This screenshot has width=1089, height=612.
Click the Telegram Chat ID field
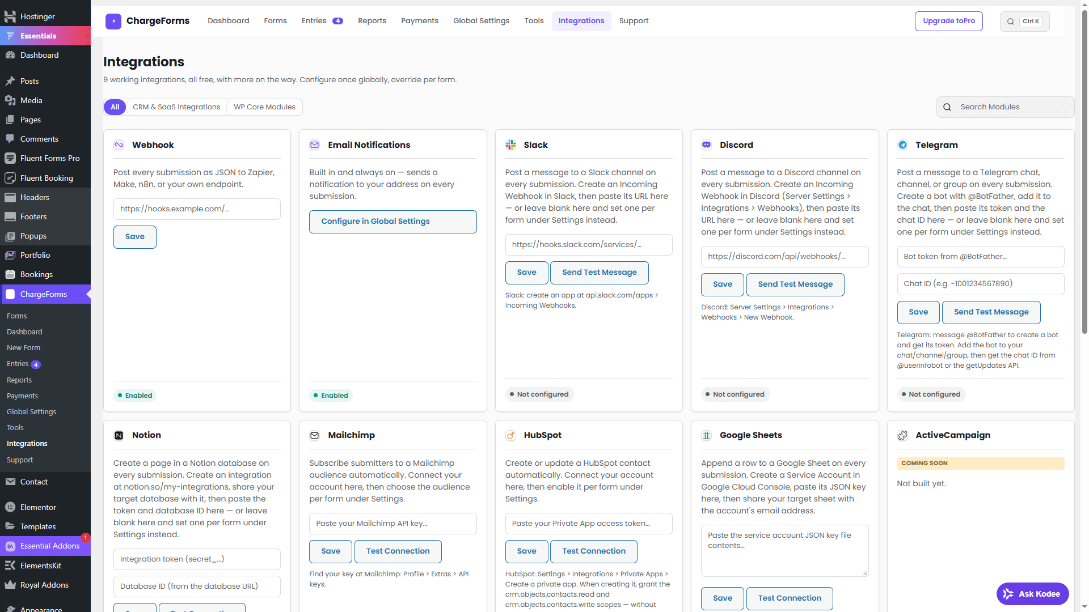[980, 284]
